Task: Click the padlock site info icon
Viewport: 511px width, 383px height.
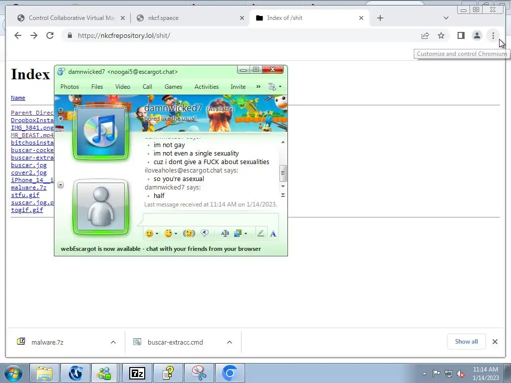Action: click(70, 35)
